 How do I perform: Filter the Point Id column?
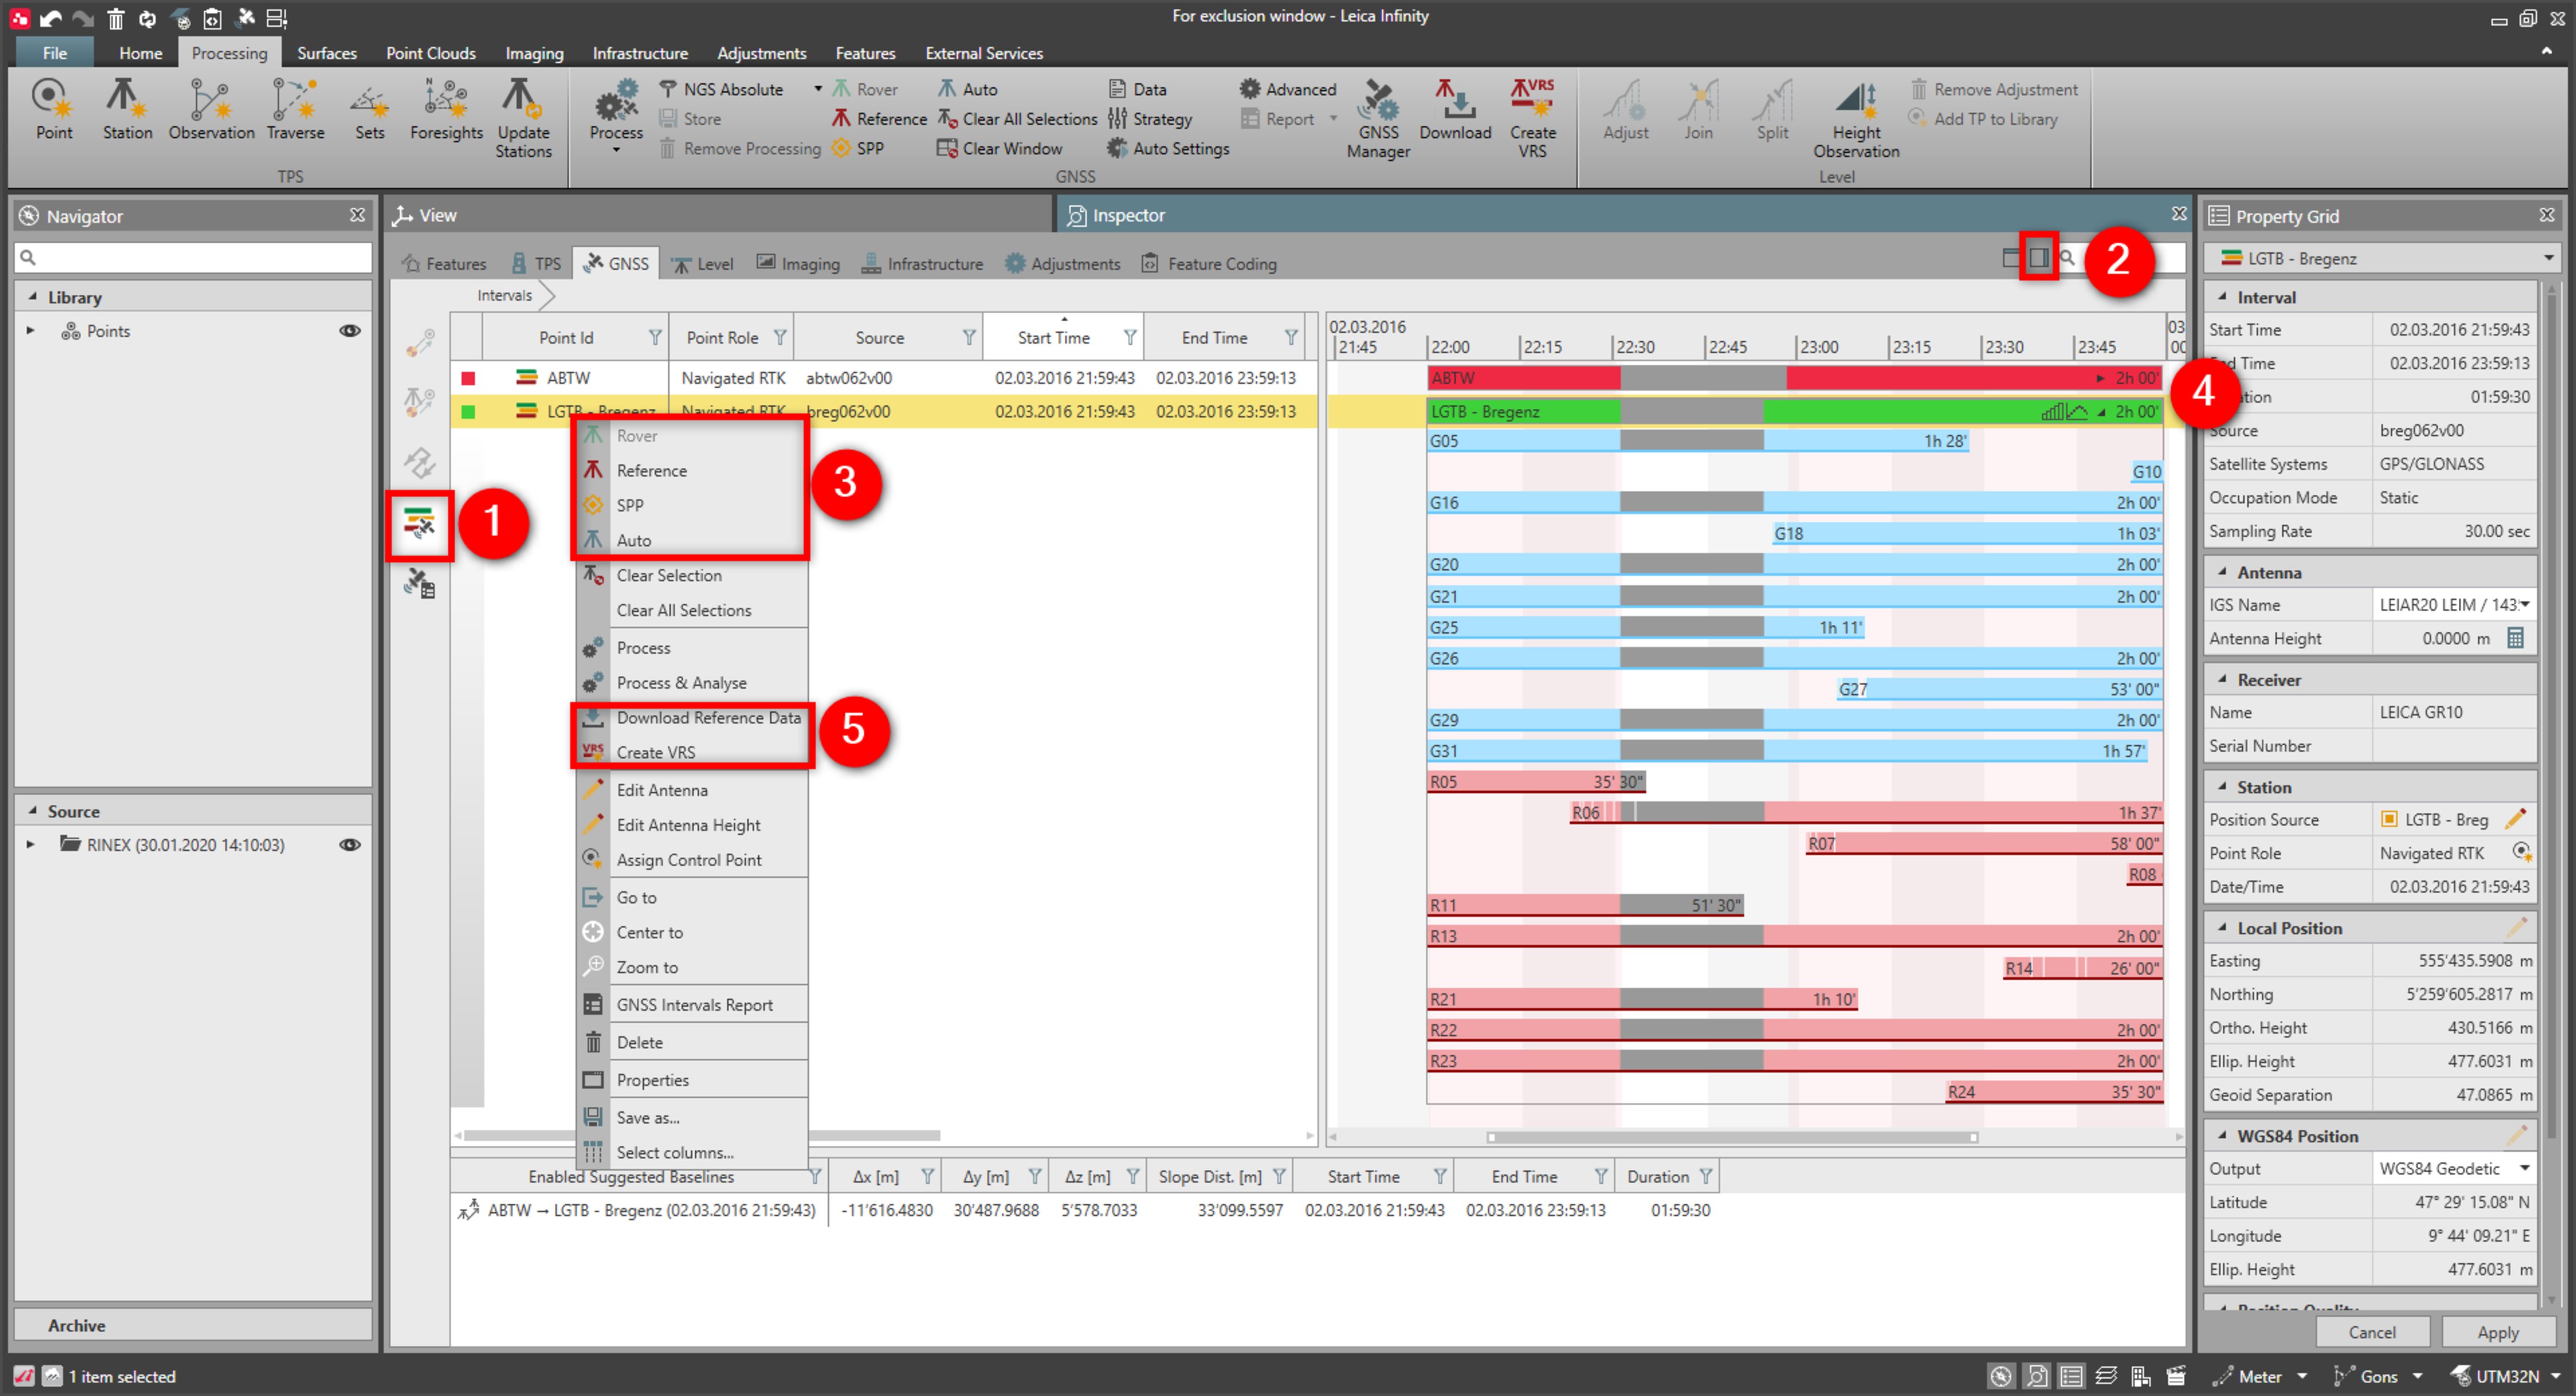pos(654,337)
